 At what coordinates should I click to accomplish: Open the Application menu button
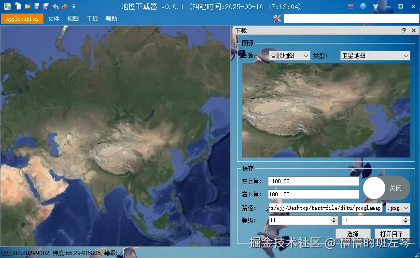tap(22, 19)
